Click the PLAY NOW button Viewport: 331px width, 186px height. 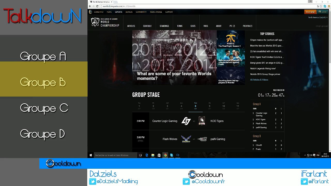pyautogui.click(x=310, y=12)
